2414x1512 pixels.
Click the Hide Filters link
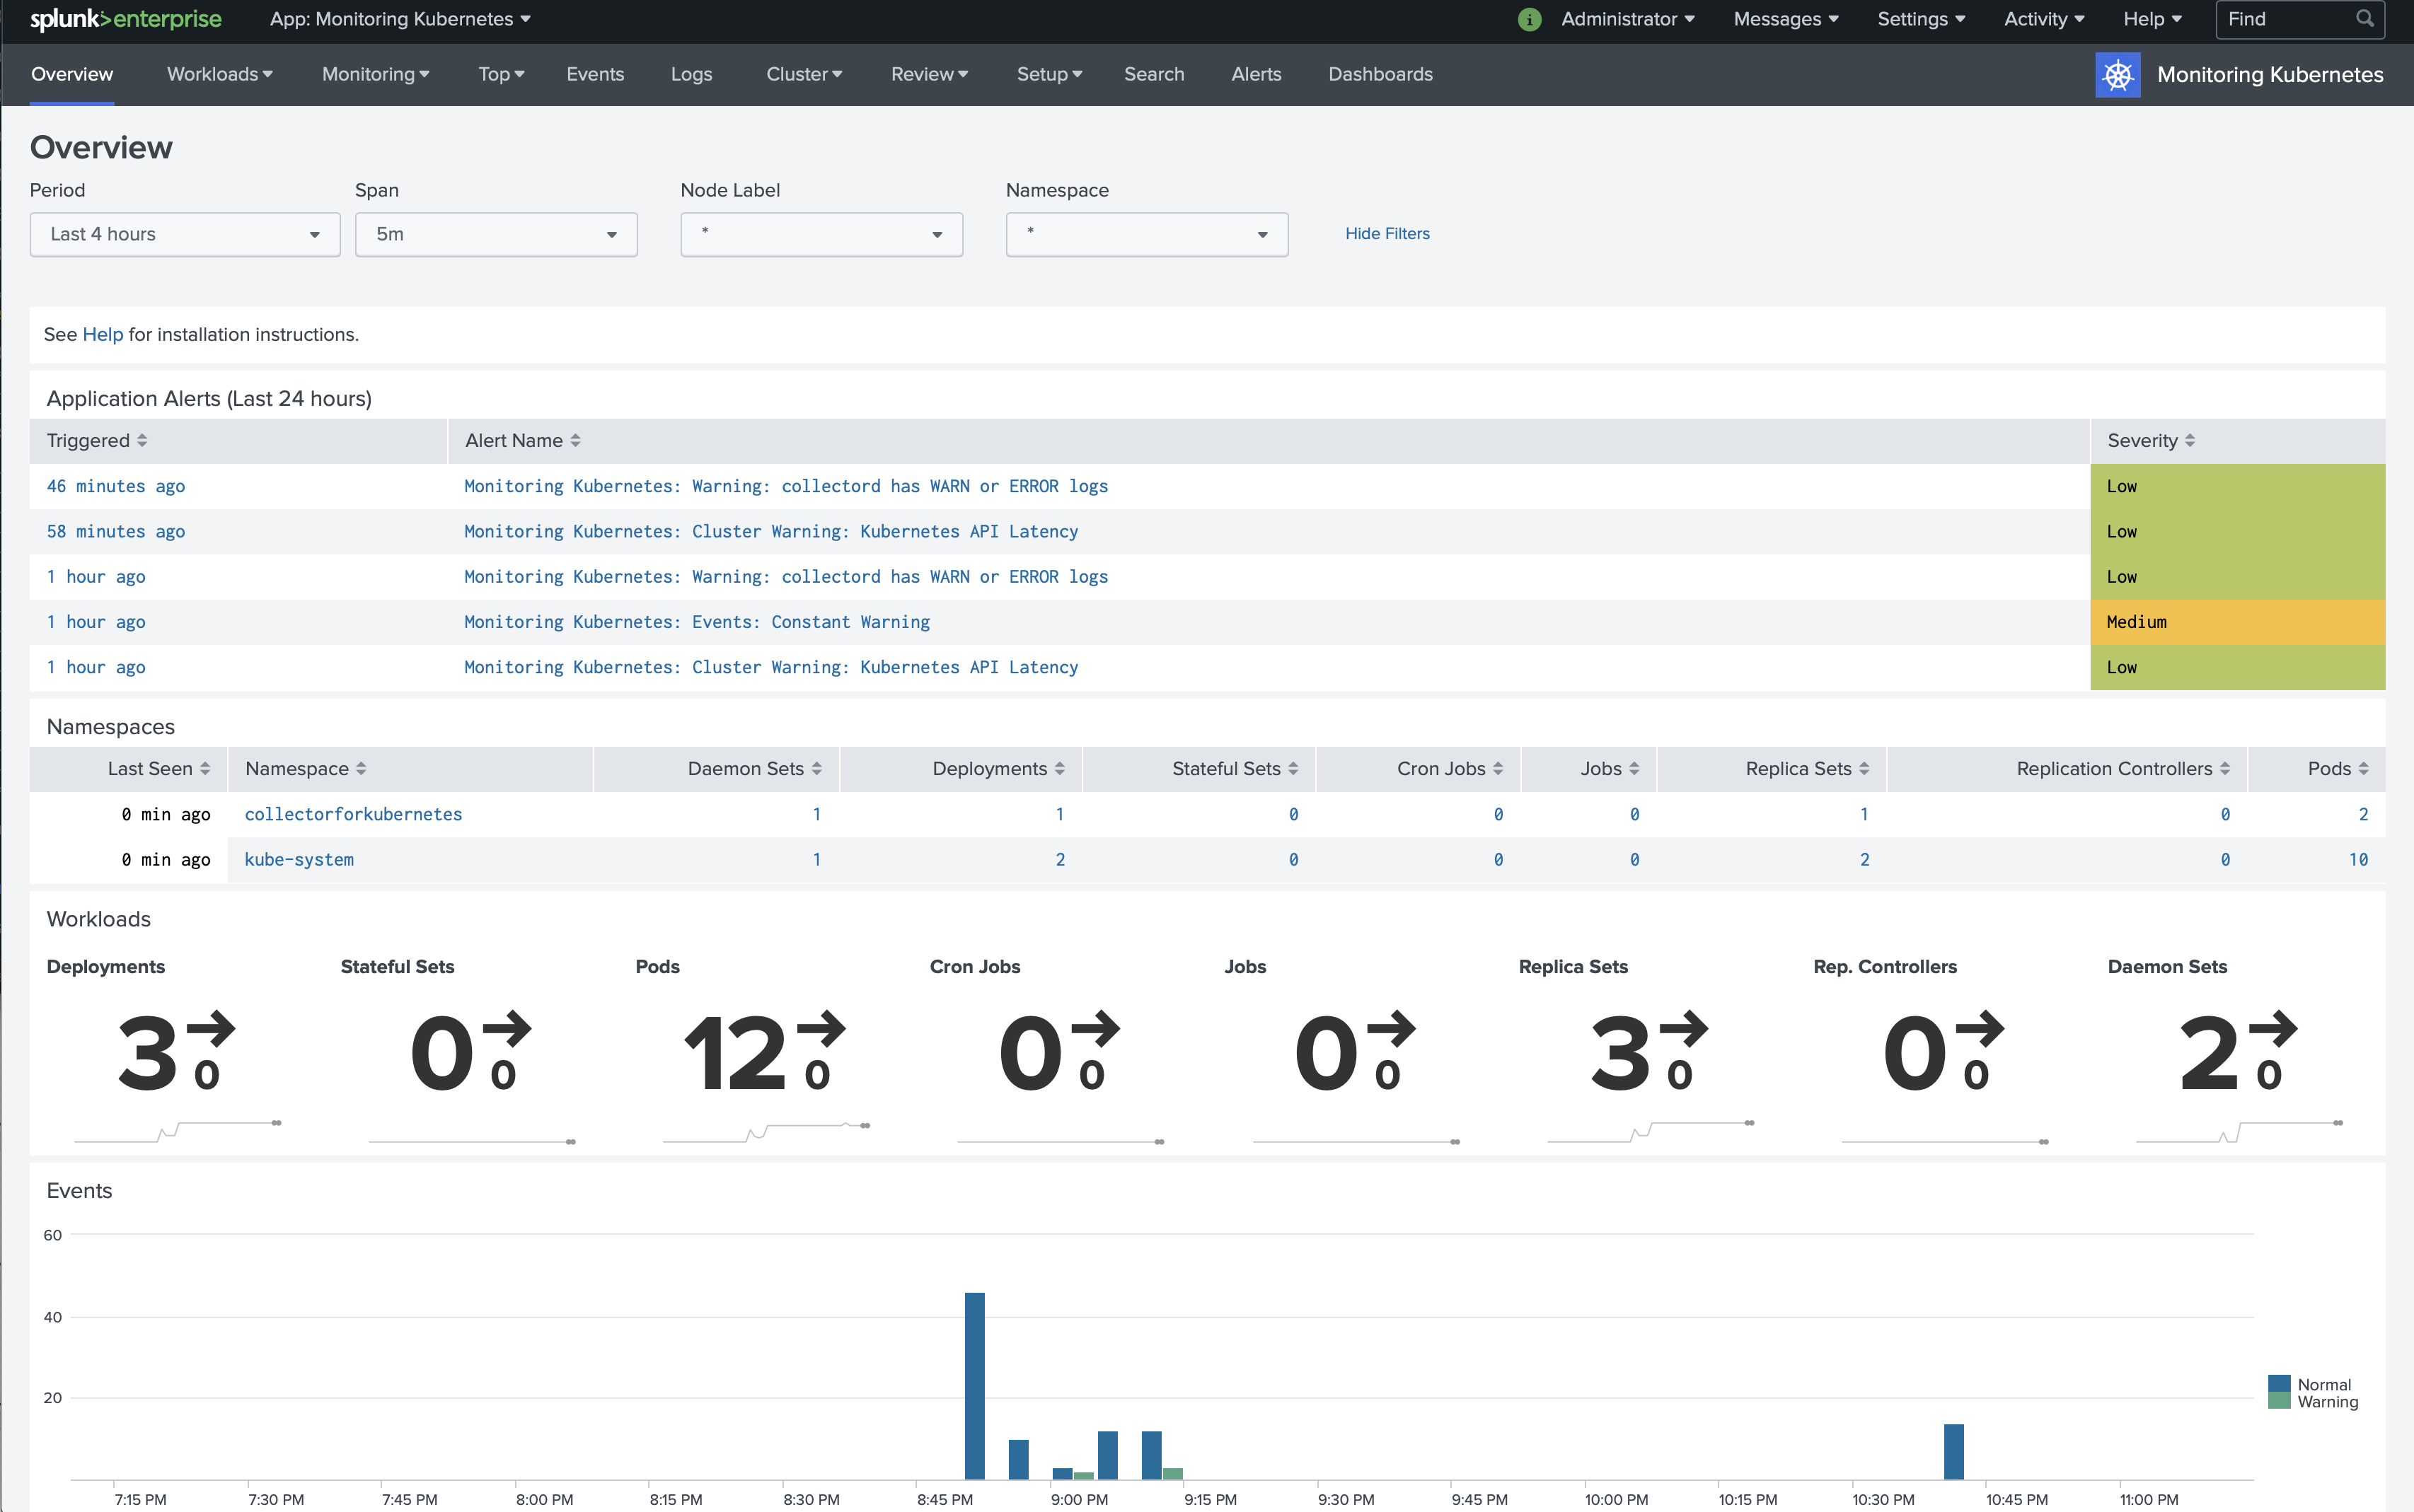pos(1387,233)
